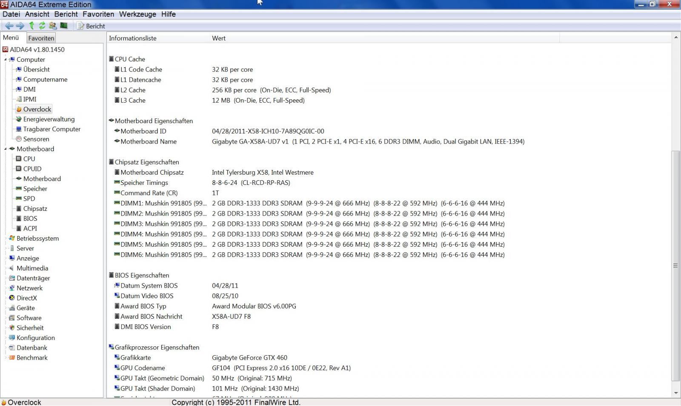This screenshot has height=406, width=681.
Task: Expand the Netzwerk tree node
Action: click(x=6, y=288)
